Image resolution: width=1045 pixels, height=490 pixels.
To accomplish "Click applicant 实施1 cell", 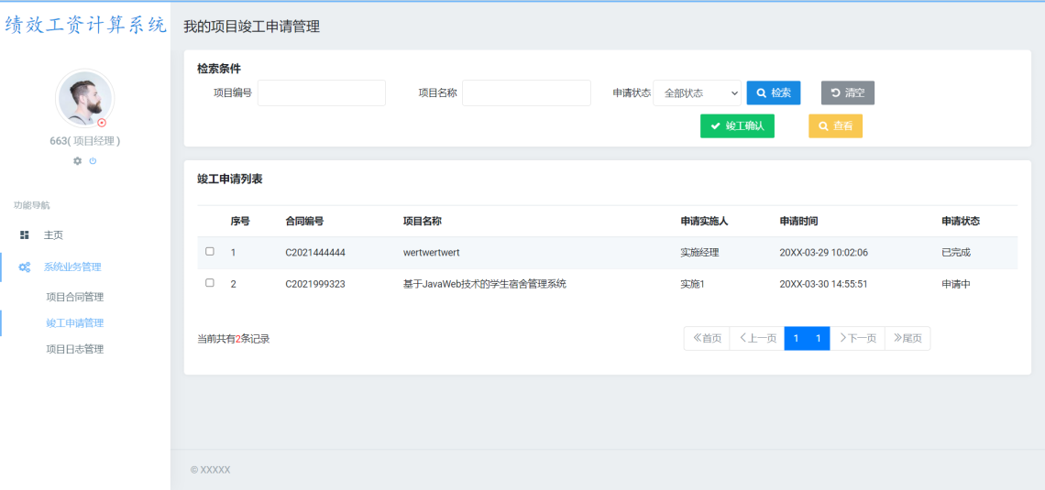I will pyautogui.click(x=692, y=284).
